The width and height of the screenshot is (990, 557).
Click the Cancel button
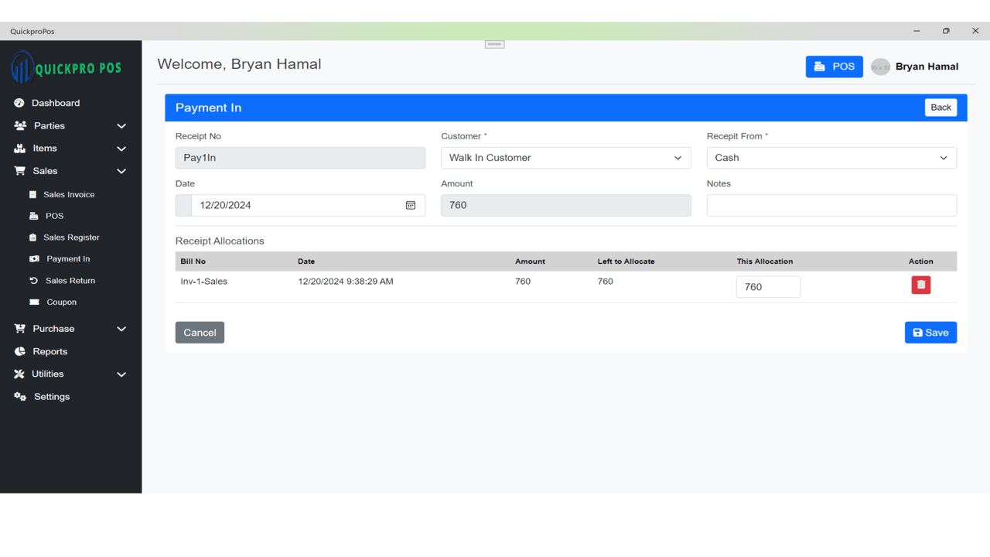click(x=200, y=333)
